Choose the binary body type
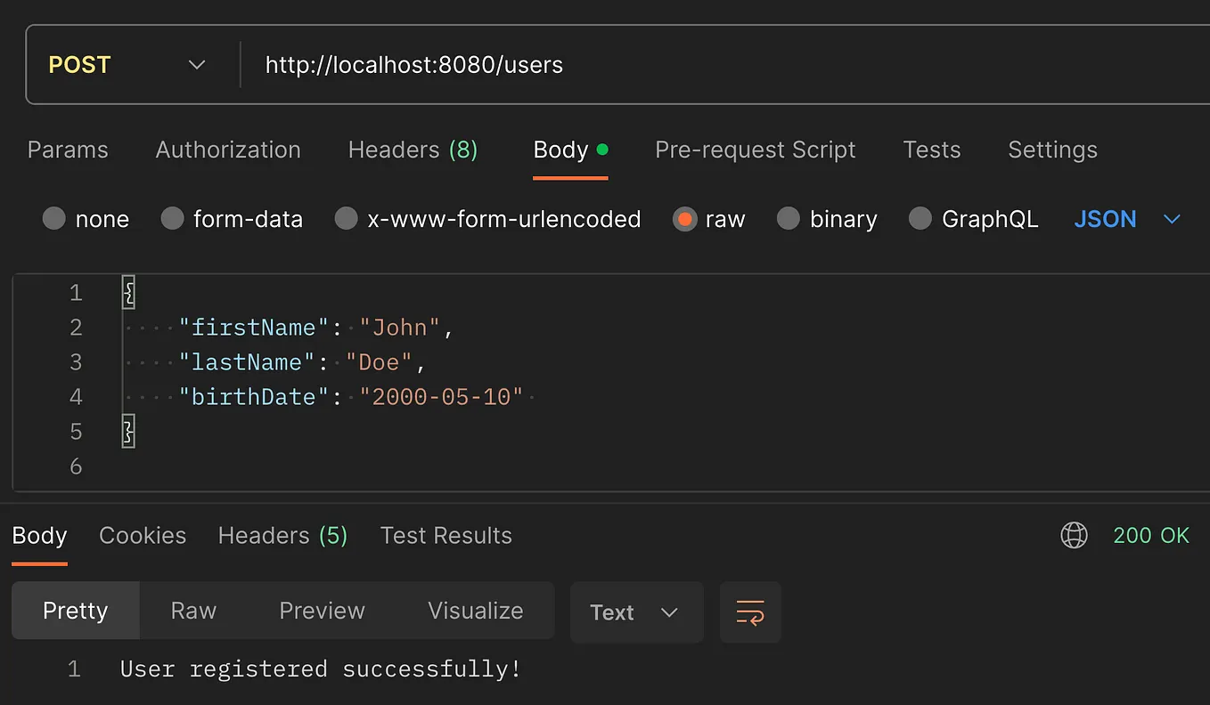Image resolution: width=1210 pixels, height=705 pixels. click(827, 219)
